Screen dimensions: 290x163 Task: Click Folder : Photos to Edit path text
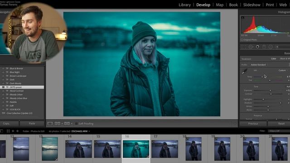pos(34,131)
